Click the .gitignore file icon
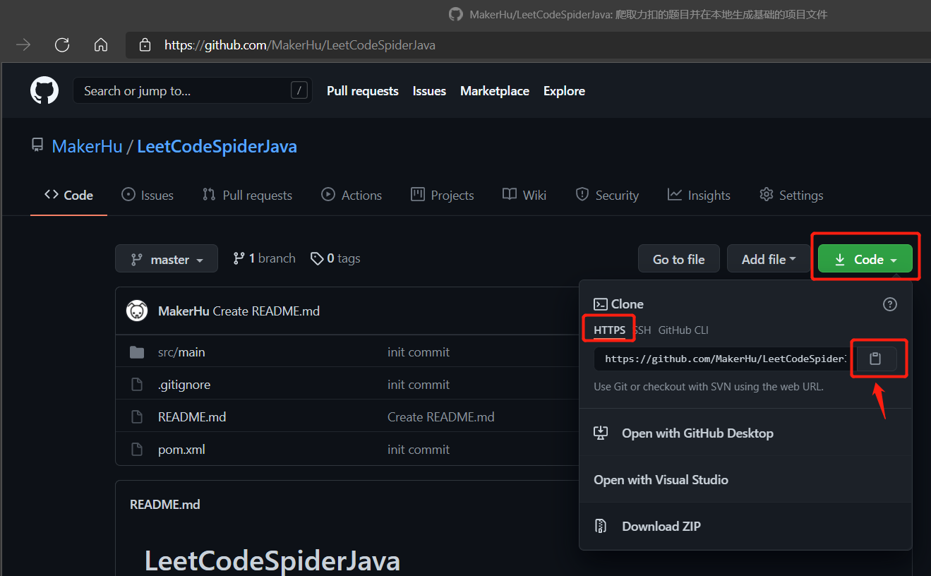The width and height of the screenshot is (931, 576). tap(137, 385)
